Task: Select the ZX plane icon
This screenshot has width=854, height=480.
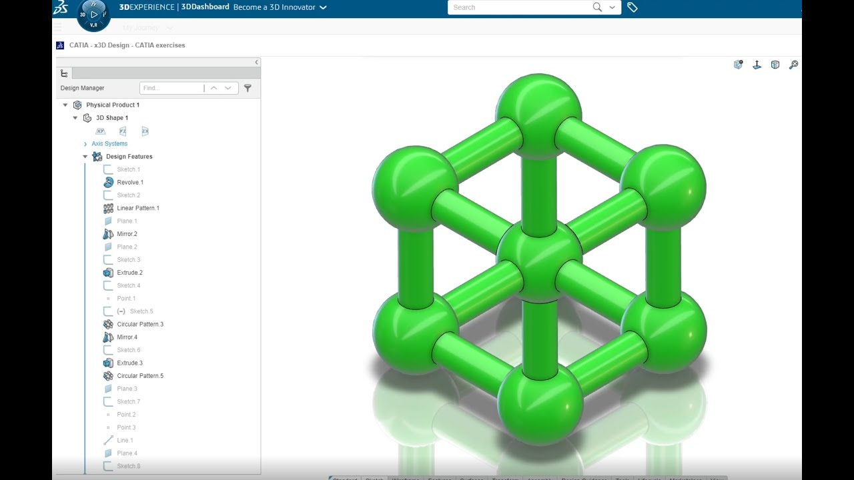Action: click(x=145, y=131)
